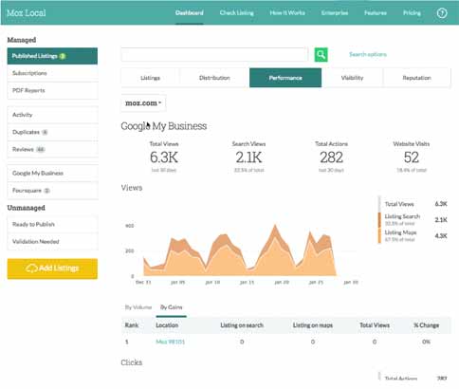Viewport: 459px width, 389px height.
Task: Click the Moz Local logo
Action: 27,13
